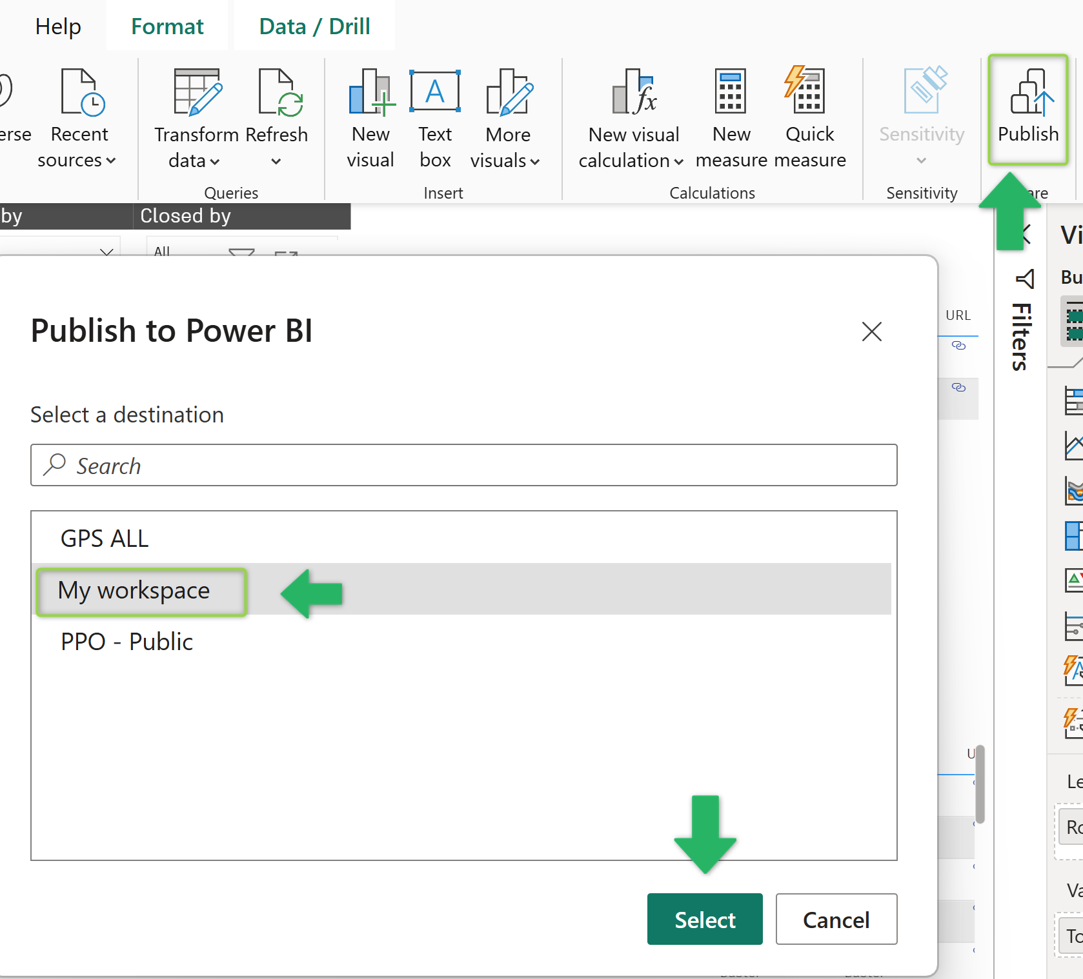This screenshot has width=1083, height=979.
Task: Click the Select button
Action: pos(705,919)
